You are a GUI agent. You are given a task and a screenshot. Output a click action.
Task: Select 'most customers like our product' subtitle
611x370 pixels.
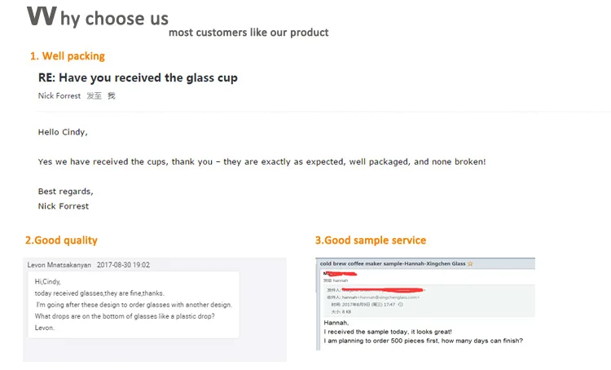point(248,33)
